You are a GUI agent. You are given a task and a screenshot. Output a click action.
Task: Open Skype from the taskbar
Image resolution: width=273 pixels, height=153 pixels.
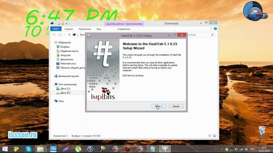coord(29,149)
